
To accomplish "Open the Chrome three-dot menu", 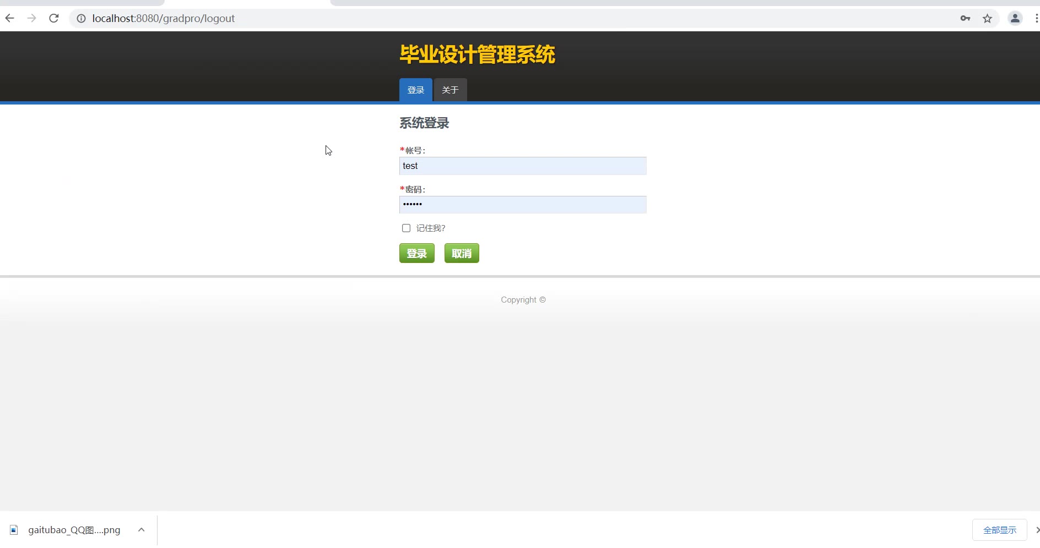I will click(1036, 18).
